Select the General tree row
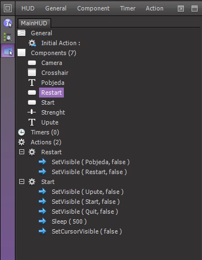Screen dimensions: 202x260 tap(41, 33)
